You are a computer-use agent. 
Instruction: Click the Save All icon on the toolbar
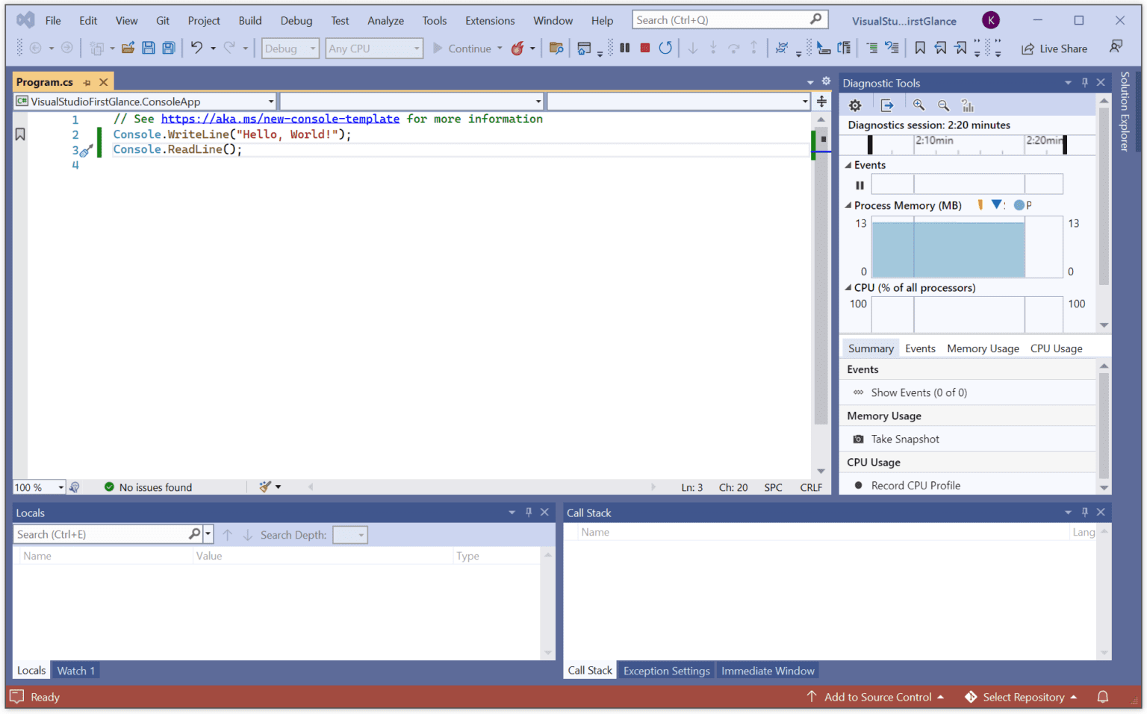168,48
